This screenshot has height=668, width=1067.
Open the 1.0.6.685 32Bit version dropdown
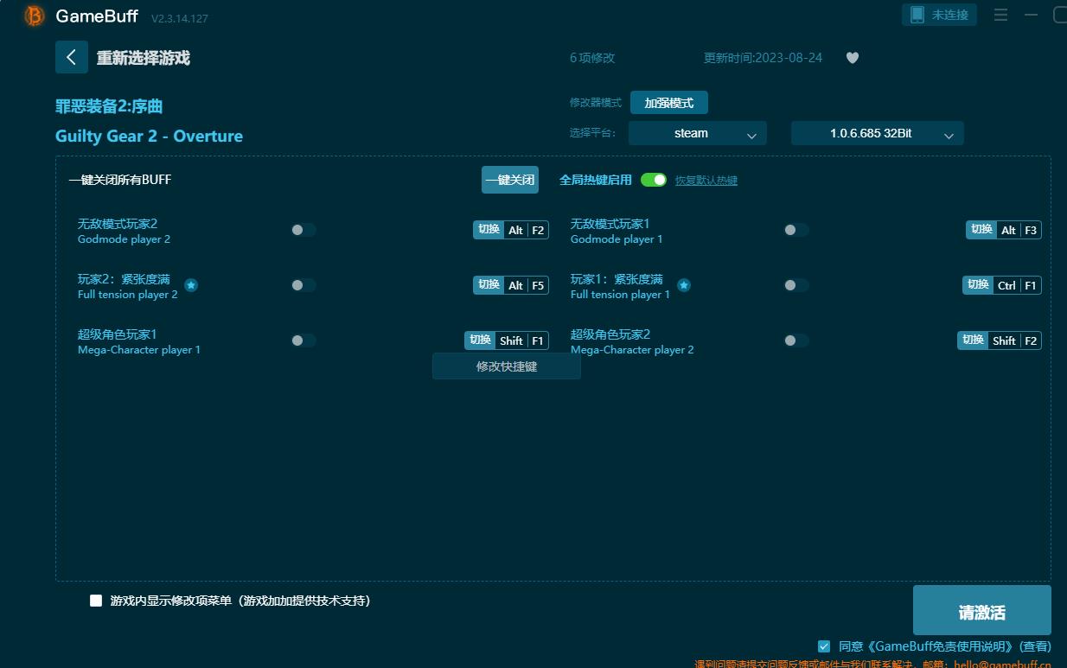pos(878,133)
